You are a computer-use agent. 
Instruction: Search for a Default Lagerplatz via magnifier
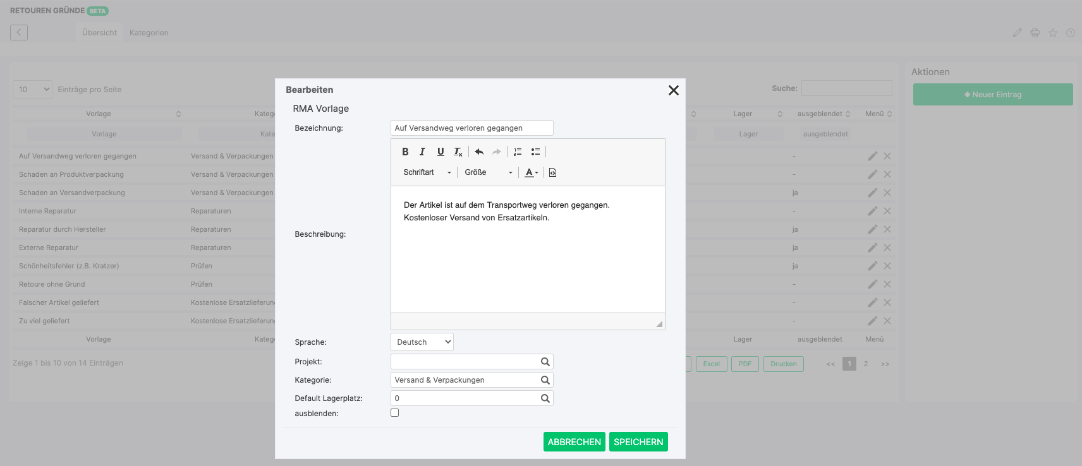545,398
